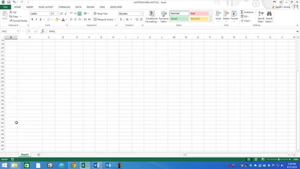Open the FILE tab

[6, 7]
